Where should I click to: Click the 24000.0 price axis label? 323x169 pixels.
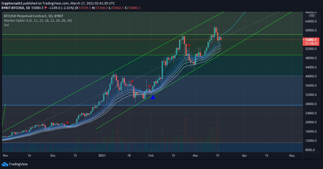[x=311, y=113]
